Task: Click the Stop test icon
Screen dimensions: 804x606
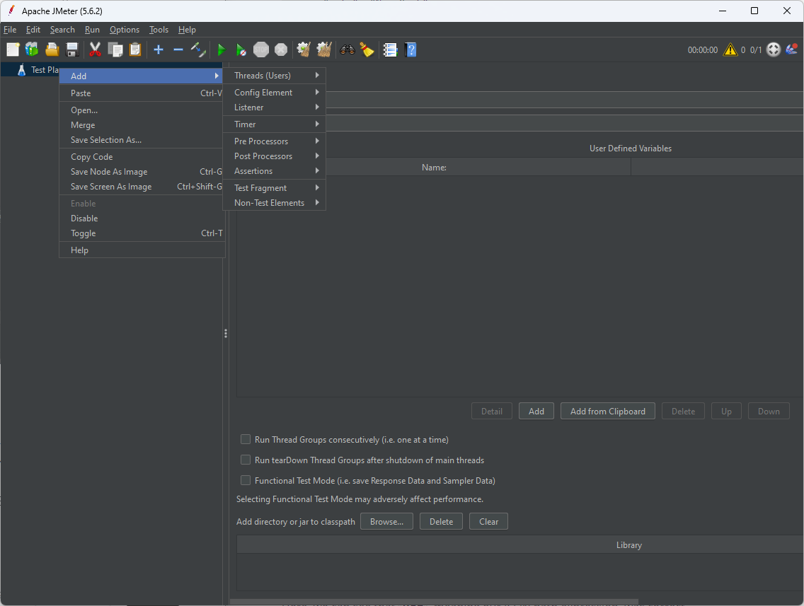Action: pos(261,49)
